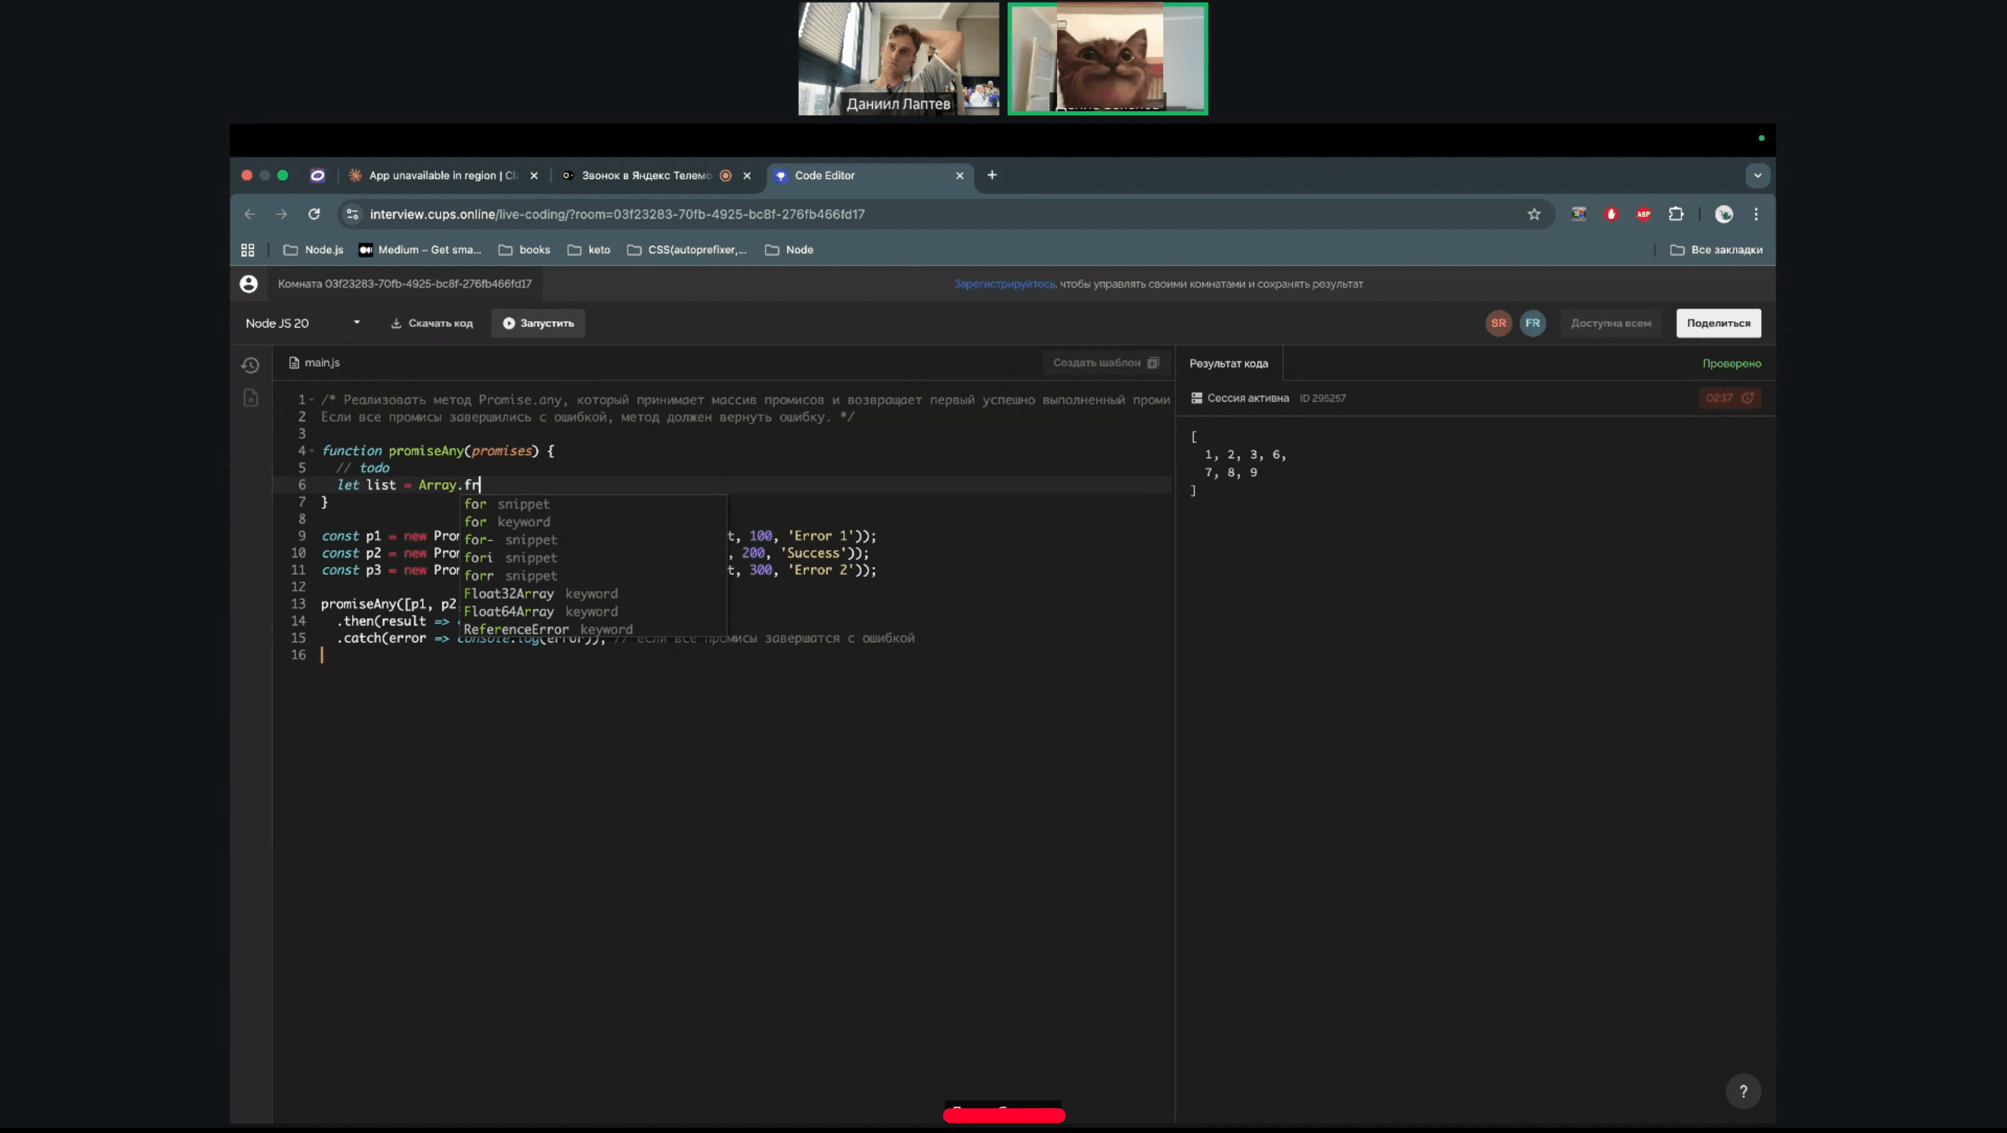Click the FR participant avatar
Screen dimensions: 2007x1133
[1532, 323]
